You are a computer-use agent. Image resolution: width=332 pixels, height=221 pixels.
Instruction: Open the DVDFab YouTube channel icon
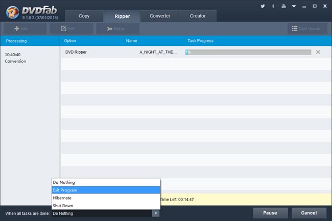[283, 6]
